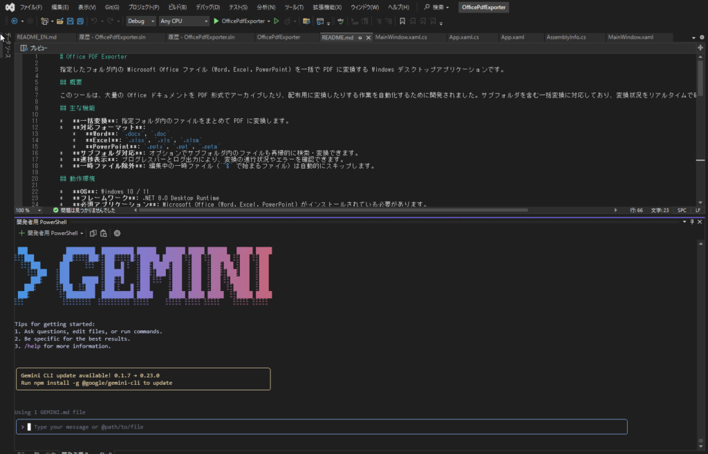Click the green Start debugging play icon
This screenshot has height=454, width=708.
(x=216, y=21)
